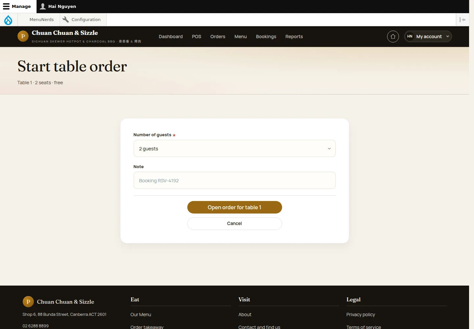Click the footer address text
This screenshot has width=474, height=329.
65,314
